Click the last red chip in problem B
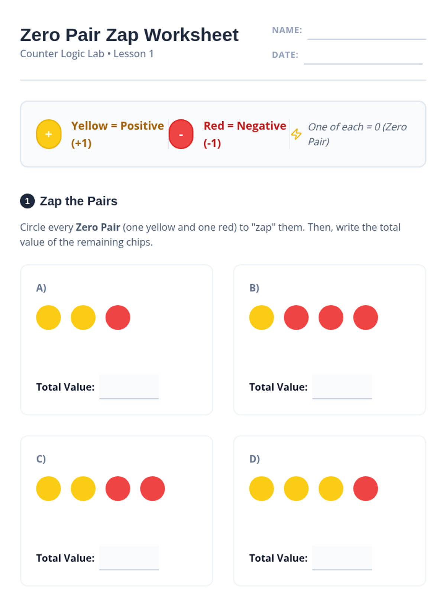The image size is (446, 595). click(366, 318)
